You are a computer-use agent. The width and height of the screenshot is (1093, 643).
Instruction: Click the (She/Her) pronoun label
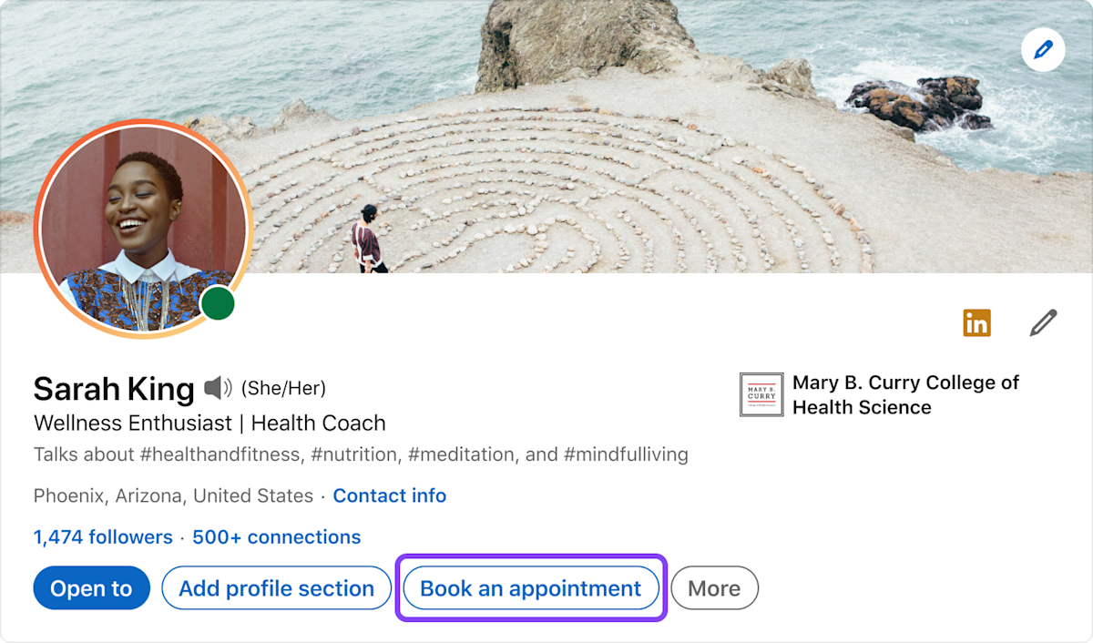282,388
